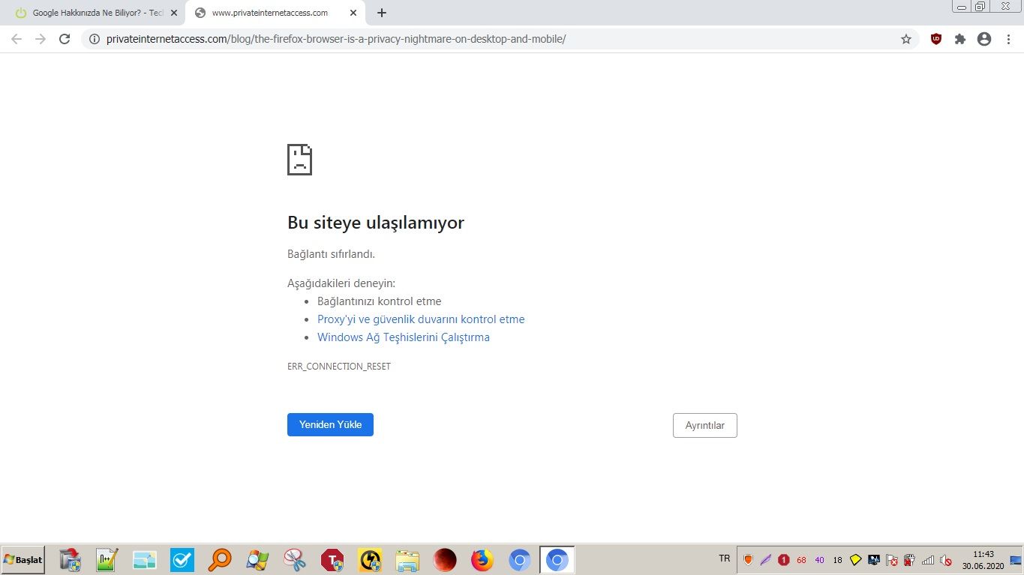
Task: Open the network signal bars tray icon
Action: tap(928, 560)
